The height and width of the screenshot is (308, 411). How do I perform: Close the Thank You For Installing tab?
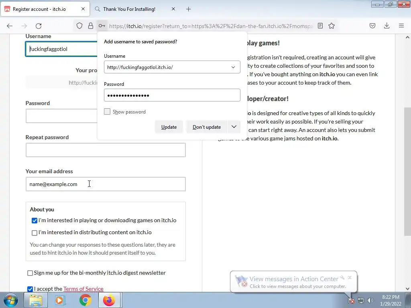[x=173, y=9]
